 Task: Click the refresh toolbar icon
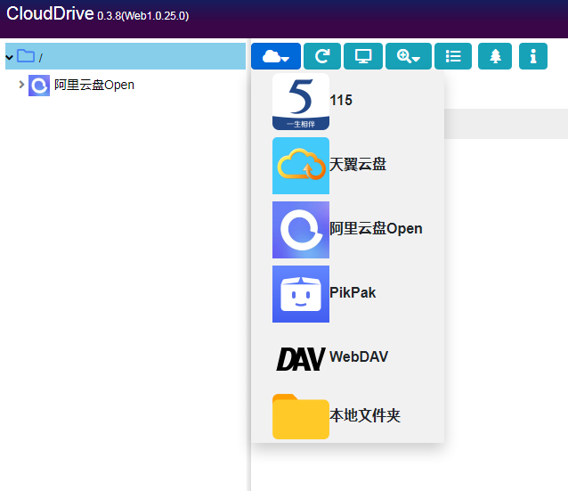pyautogui.click(x=322, y=56)
